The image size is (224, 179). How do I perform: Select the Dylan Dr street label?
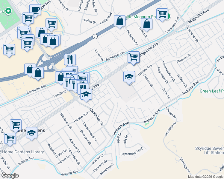(x=90, y=21)
